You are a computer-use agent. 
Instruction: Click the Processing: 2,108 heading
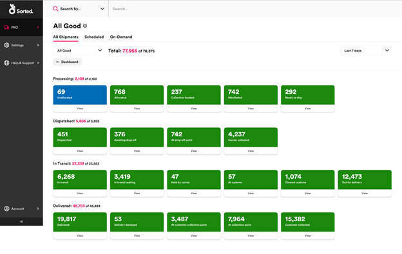point(75,79)
